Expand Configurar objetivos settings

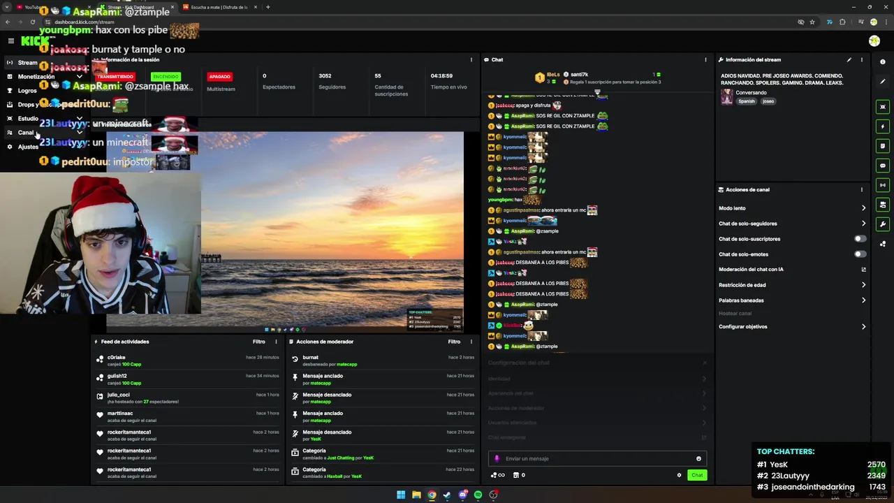(x=792, y=327)
